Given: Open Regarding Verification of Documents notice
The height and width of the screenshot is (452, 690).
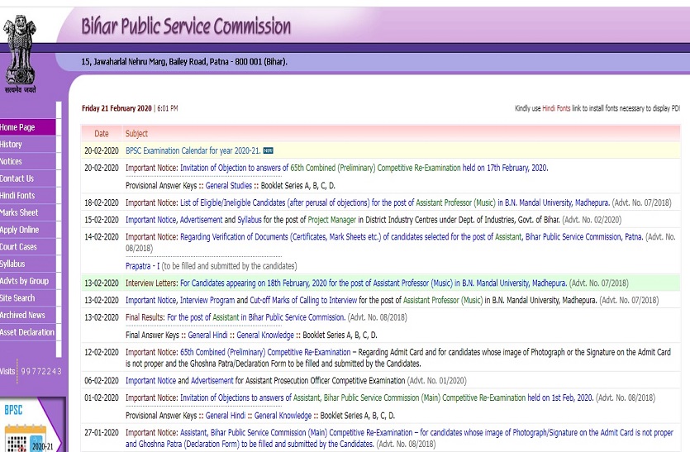Looking at the screenshot, I should (412, 237).
